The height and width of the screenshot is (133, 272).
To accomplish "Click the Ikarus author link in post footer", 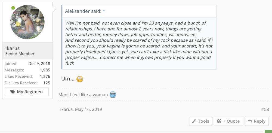I will 67,110.
